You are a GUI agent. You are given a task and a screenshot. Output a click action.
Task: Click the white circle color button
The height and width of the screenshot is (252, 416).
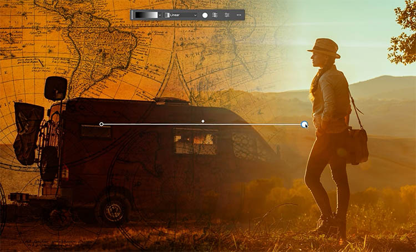tap(205, 15)
